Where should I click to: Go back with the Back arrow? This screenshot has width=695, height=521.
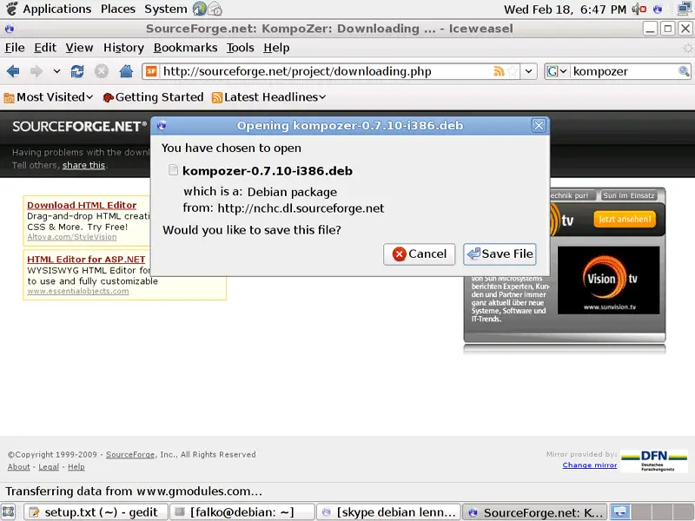[13, 71]
